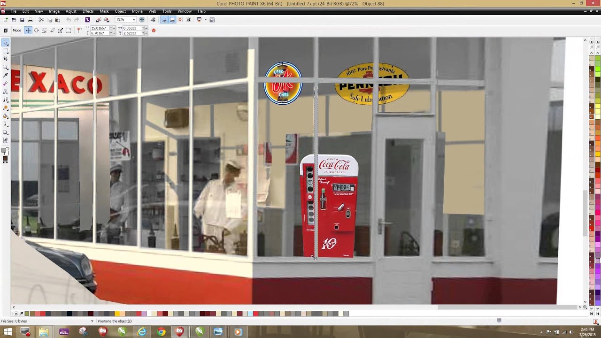Pick the yellow swatch in bottom palette
The width and height of the screenshot is (601, 338).
pos(117,314)
